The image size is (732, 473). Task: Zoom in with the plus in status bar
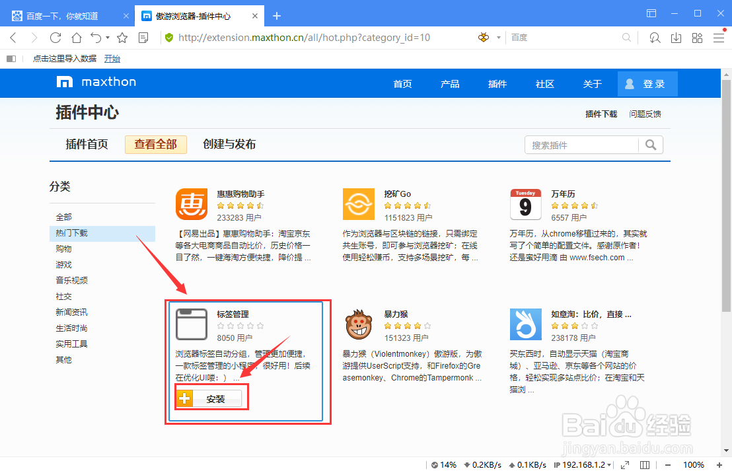[719, 465]
